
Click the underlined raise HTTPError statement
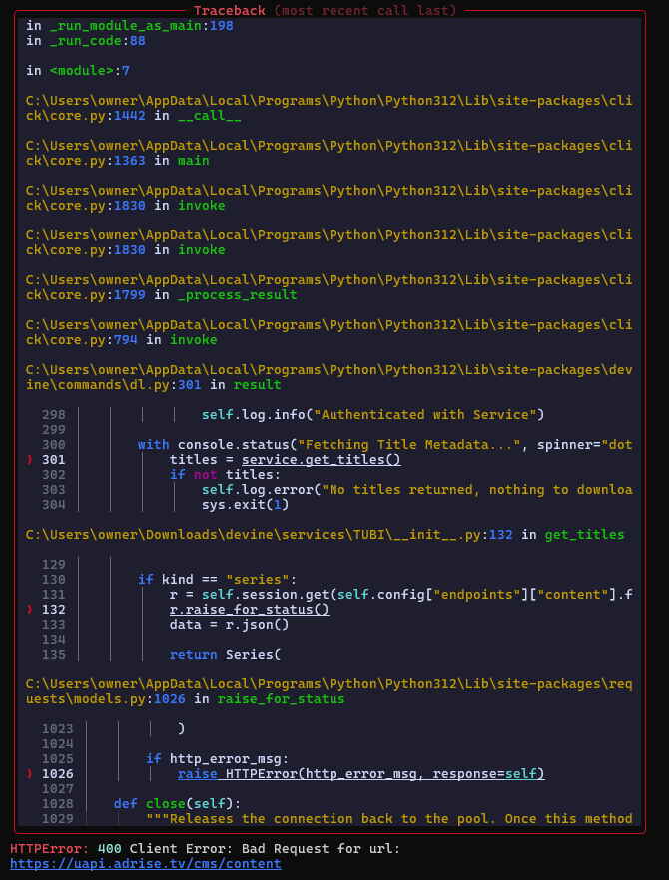point(360,774)
